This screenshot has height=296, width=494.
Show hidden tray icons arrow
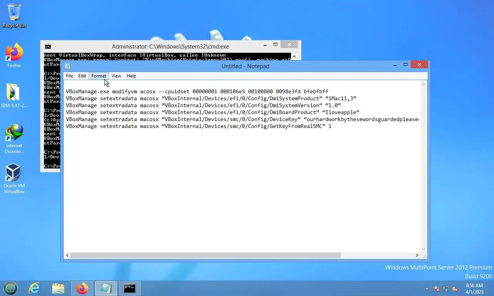(427, 289)
